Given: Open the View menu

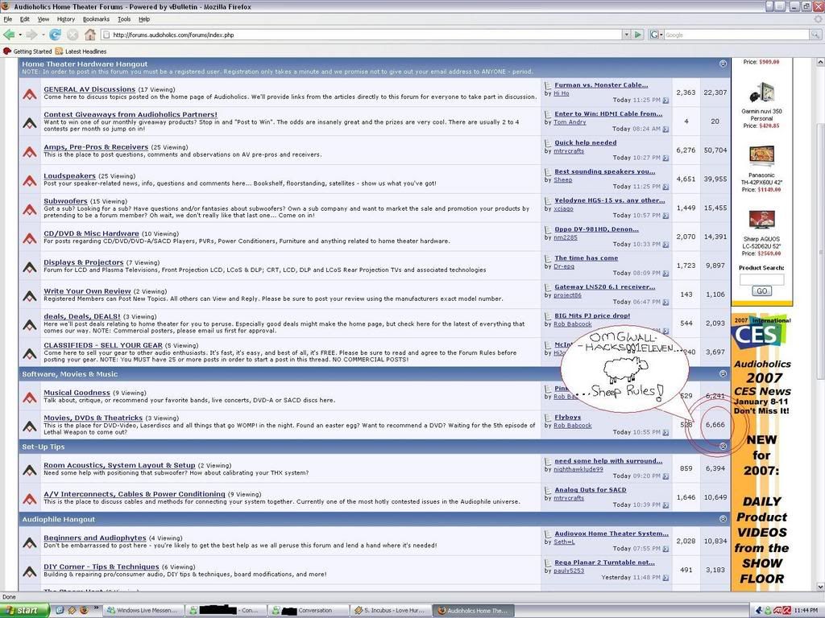Looking at the screenshot, I should [x=44, y=19].
